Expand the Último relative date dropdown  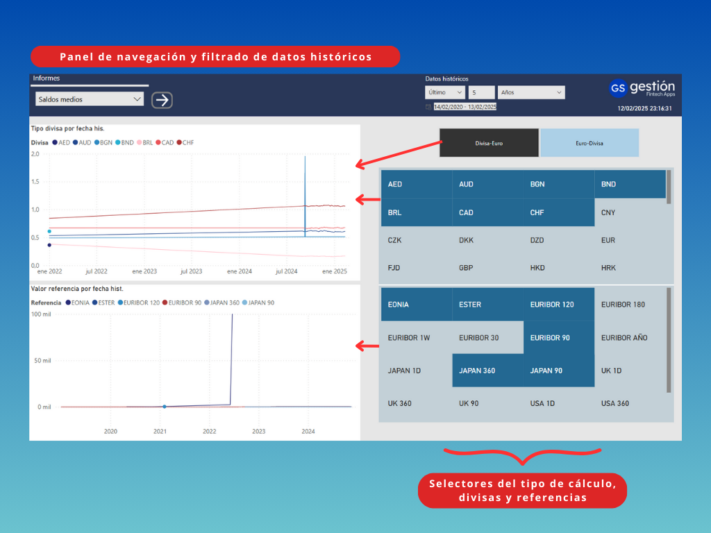click(x=445, y=92)
